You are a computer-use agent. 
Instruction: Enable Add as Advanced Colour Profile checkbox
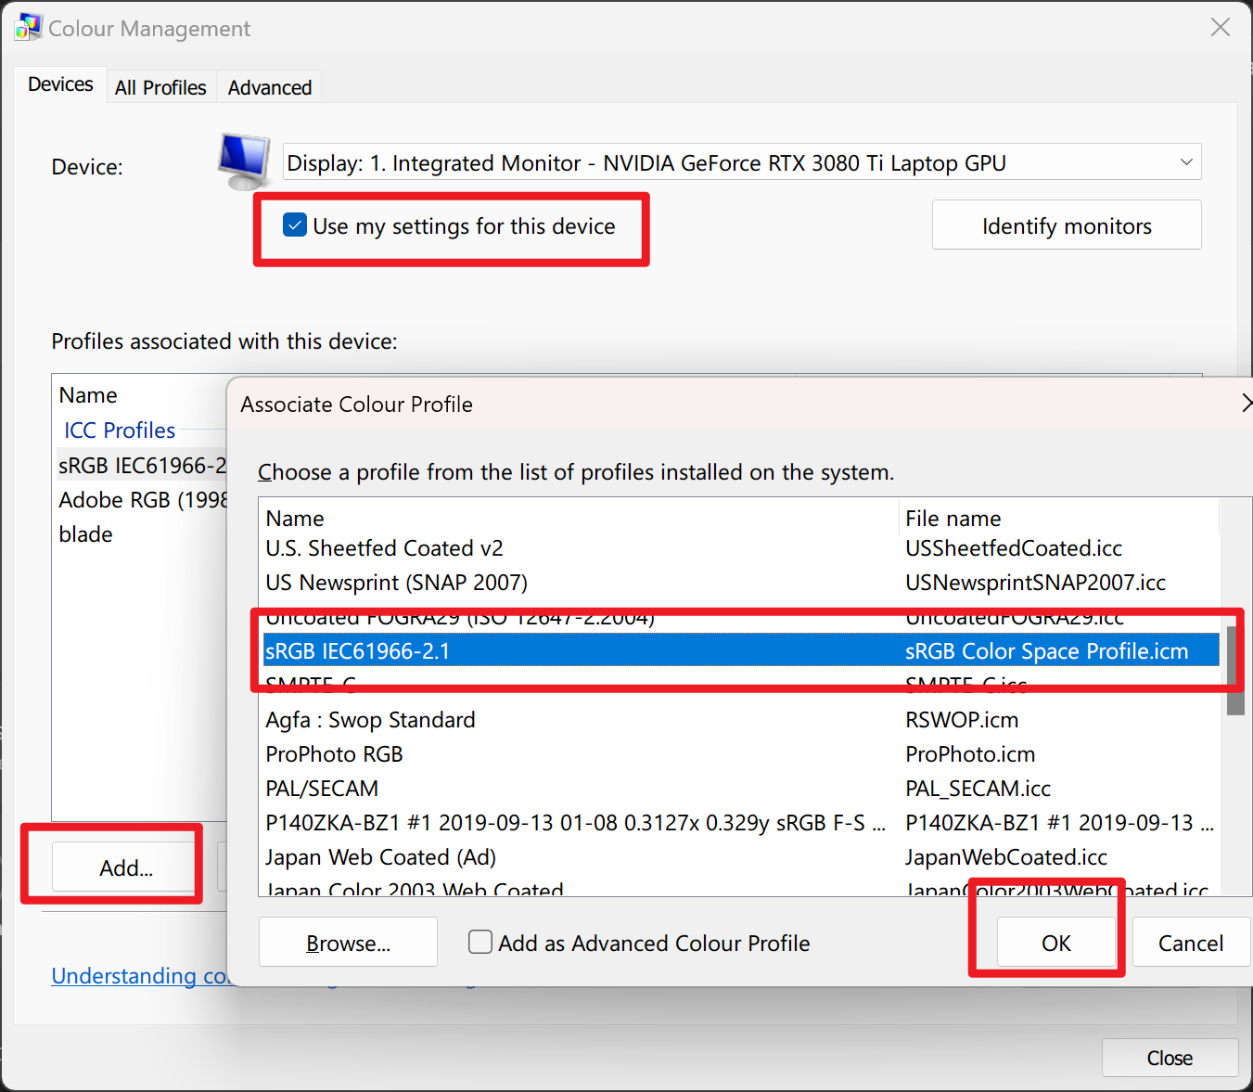(480, 943)
